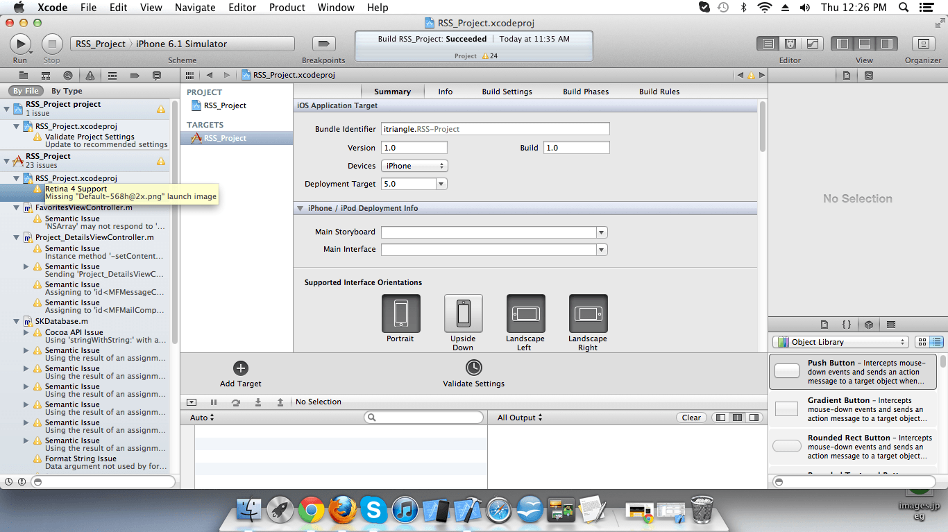Screen dimensions: 948x532
Task: Run the project with the Run button
Action: (x=20, y=44)
